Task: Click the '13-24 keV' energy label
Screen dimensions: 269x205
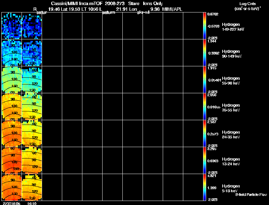Action: (231, 164)
